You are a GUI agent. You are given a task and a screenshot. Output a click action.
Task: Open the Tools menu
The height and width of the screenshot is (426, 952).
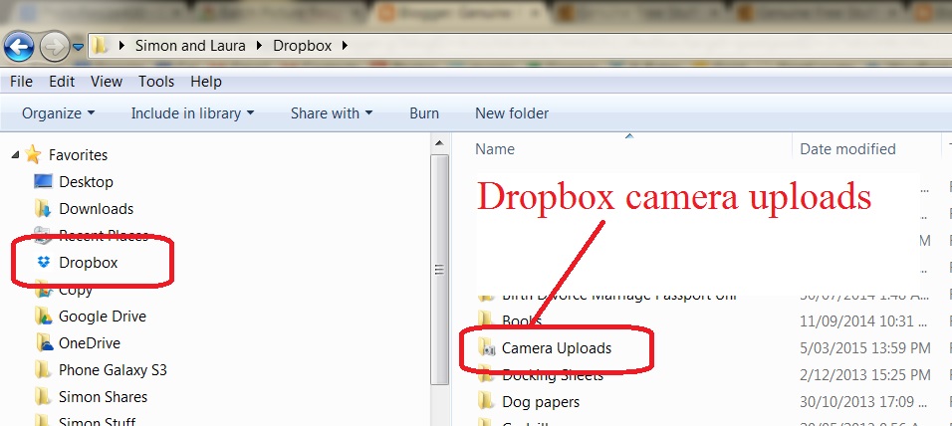pyautogui.click(x=156, y=82)
